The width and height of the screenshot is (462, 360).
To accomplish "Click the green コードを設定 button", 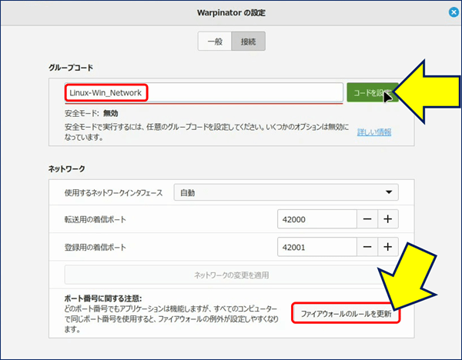I will (x=373, y=93).
